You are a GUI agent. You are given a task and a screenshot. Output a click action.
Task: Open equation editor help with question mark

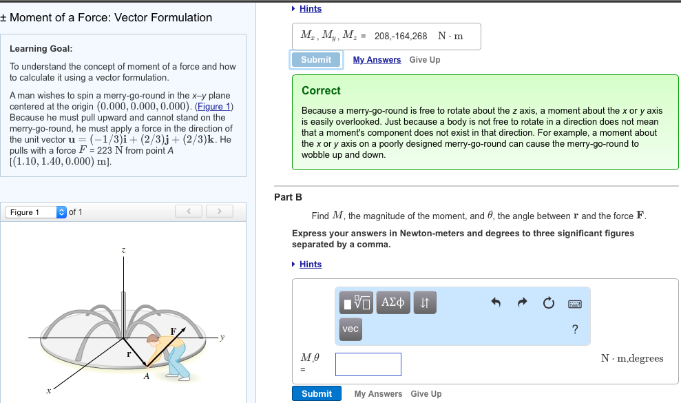click(x=575, y=329)
